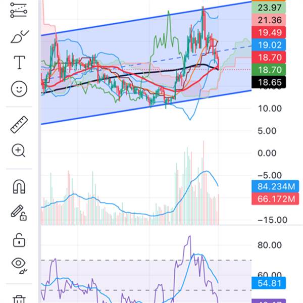Toggle hide all drawings eye icon
The width and height of the screenshot is (303, 303).
coord(19,265)
